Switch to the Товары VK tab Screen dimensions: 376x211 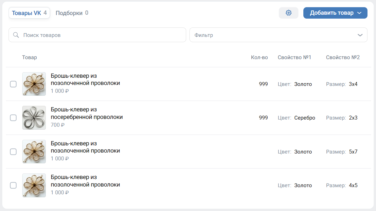(x=29, y=13)
